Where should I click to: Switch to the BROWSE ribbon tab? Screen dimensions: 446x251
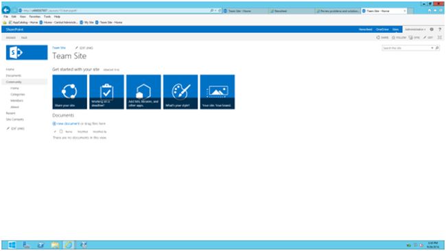(x=11, y=38)
